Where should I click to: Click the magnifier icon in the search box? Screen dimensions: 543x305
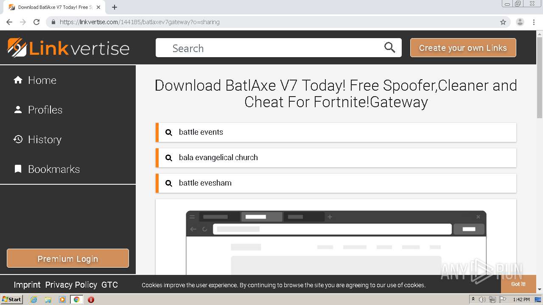pyautogui.click(x=389, y=47)
